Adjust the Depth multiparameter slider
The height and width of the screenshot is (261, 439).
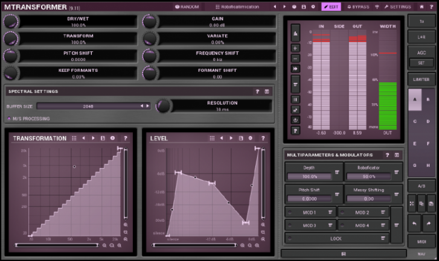[309, 177]
